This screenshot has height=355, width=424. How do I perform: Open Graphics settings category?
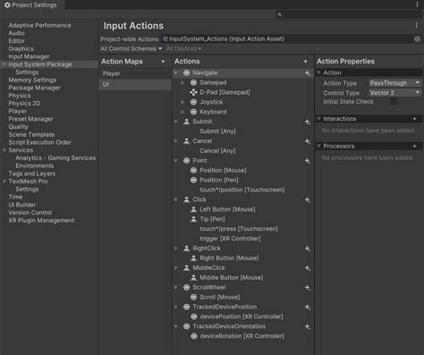click(21, 49)
